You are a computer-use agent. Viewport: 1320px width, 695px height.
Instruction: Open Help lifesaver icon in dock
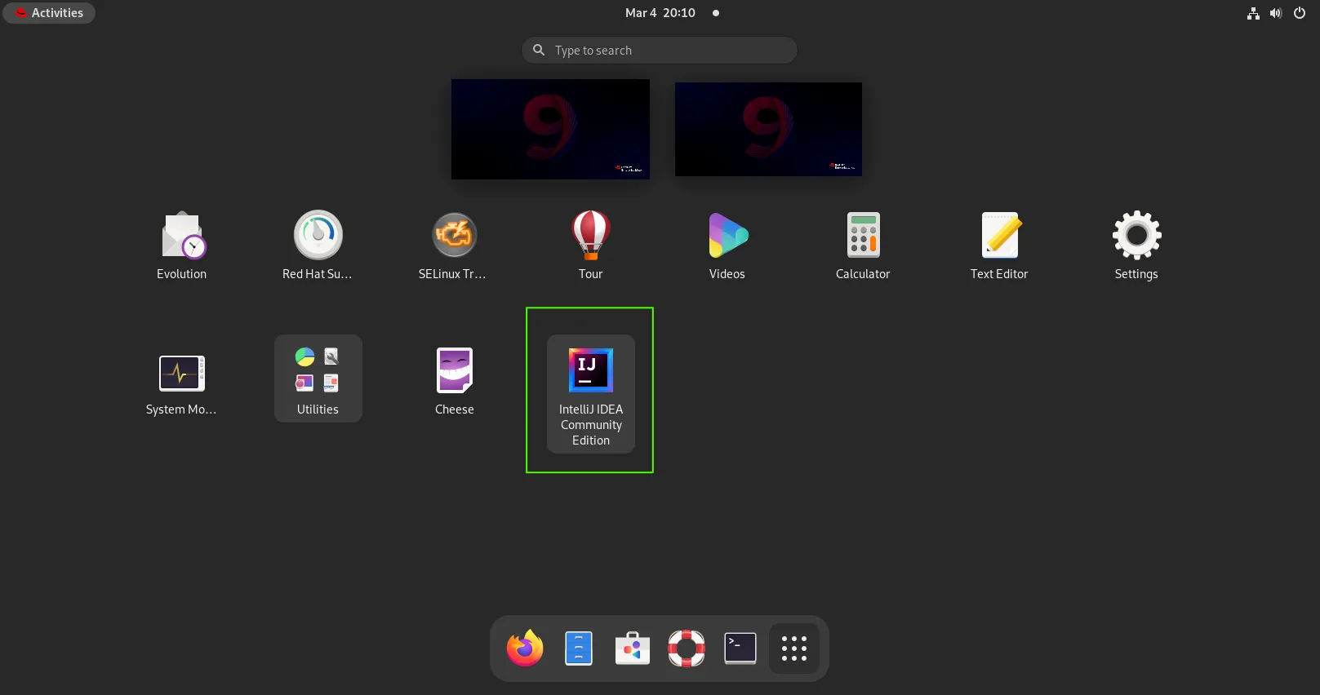[687, 649]
